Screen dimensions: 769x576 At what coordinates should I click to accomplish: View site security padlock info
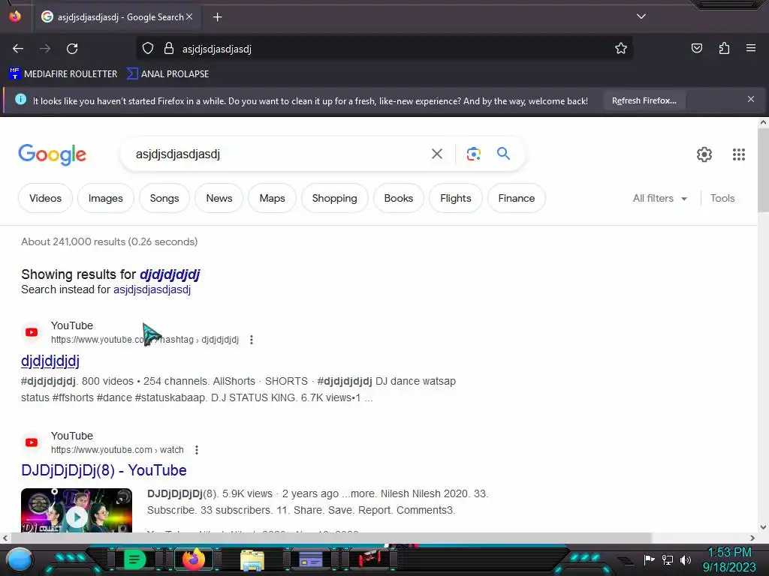(169, 49)
